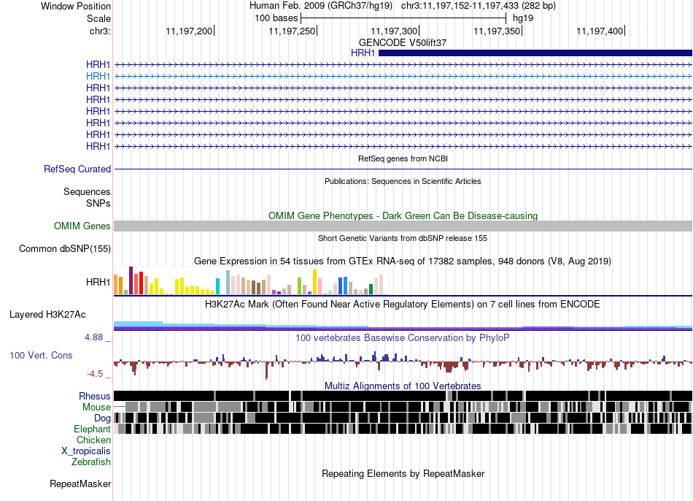Click the 'Human Feb. 2009 (GRCh37/hg19)' assembly text
The image size is (693, 501).
pos(321,6)
